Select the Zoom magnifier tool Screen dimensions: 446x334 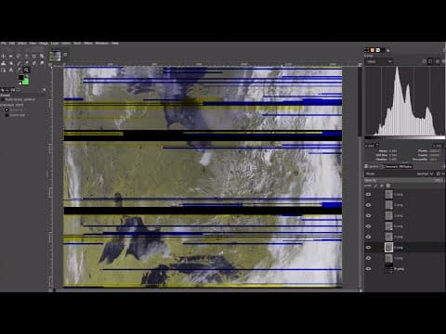coord(26,71)
